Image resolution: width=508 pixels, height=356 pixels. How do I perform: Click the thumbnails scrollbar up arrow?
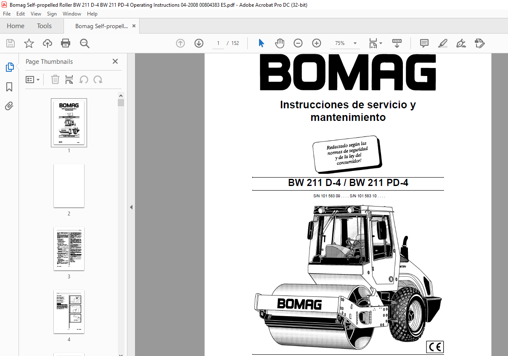coord(121,96)
